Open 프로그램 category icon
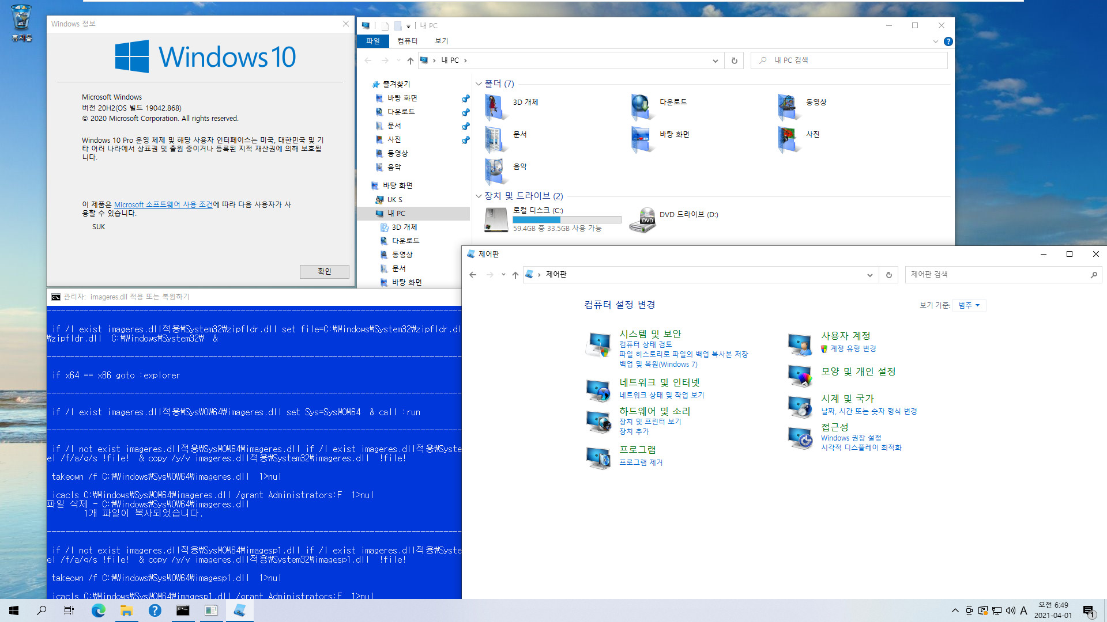The height and width of the screenshot is (622, 1107). [598, 457]
